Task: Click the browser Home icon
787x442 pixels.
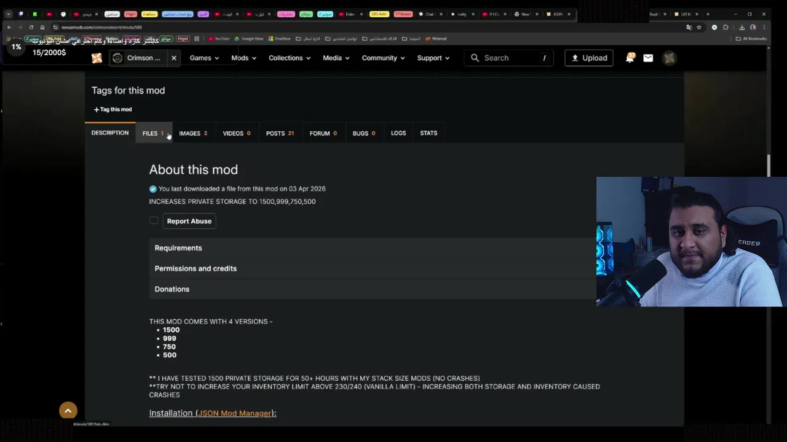Action: coord(42,27)
